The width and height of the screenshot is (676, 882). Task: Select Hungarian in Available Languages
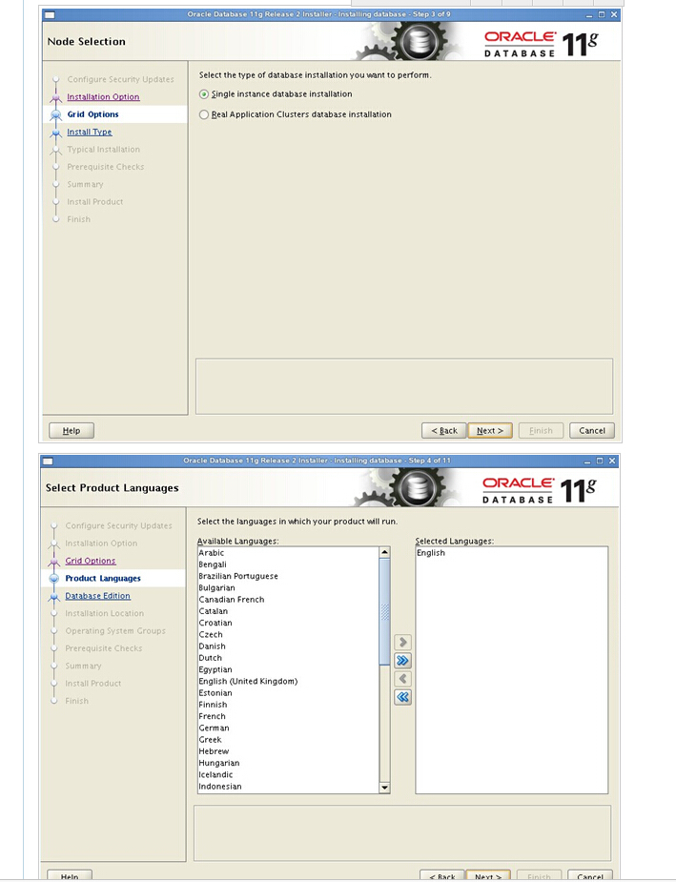pos(289,764)
